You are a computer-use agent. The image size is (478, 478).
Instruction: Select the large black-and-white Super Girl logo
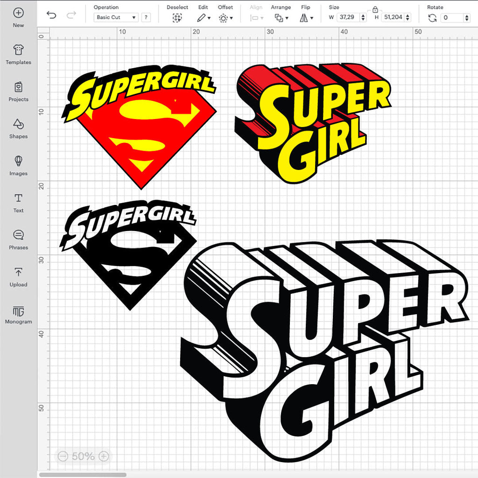(325, 351)
